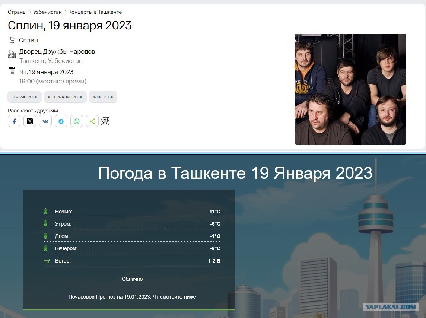Select the ALTERNATIVE ROCK genre tag
Viewport: 426px width, 318px height.
pyautogui.click(x=65, y=97)
